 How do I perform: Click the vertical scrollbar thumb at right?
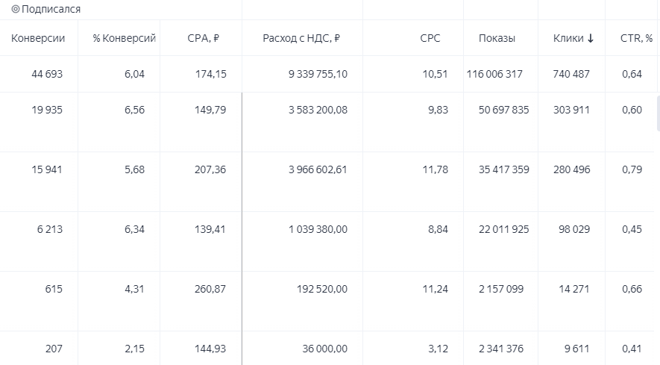point(659,113)
